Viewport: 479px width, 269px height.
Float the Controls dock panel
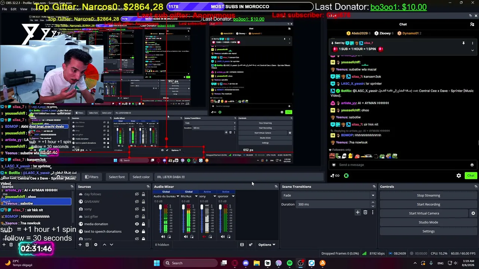(x=476, y=187)
